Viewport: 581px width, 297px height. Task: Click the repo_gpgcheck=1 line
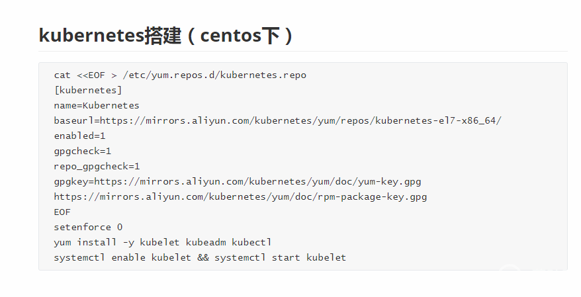point(97,166)
